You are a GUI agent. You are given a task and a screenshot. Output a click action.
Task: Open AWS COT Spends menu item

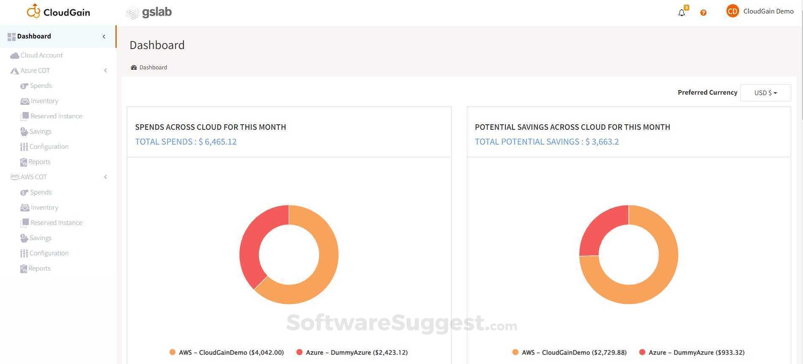pyautogui.click(x=41, y=192)
